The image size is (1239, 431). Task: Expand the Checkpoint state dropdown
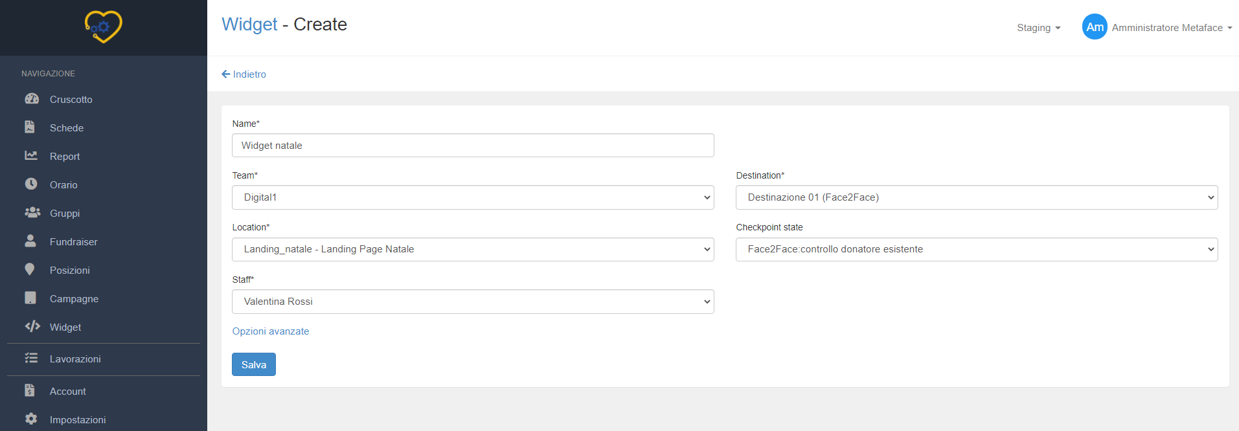pyautogui.click(x=976, y=249)
